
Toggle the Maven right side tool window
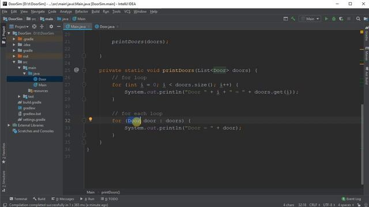[x=367, y=53]
